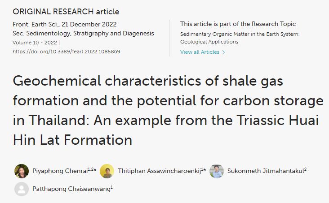Click the 21 December 2022 publication date
This screenshot has height=203, width=329.
(89, 24)
